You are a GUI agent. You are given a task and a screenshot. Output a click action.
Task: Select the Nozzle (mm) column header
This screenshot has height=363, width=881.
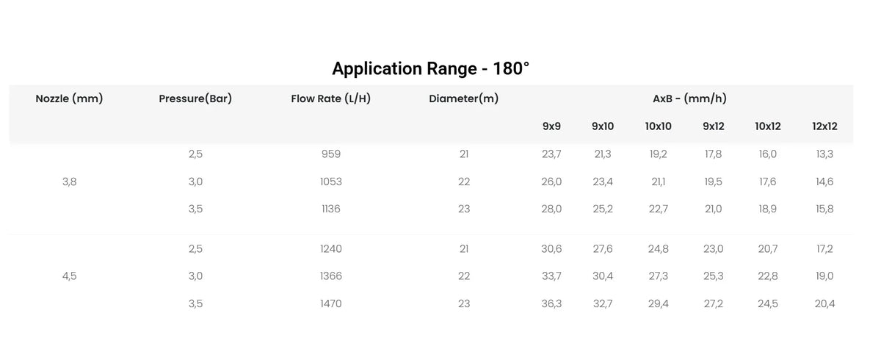tap(69, 98)
